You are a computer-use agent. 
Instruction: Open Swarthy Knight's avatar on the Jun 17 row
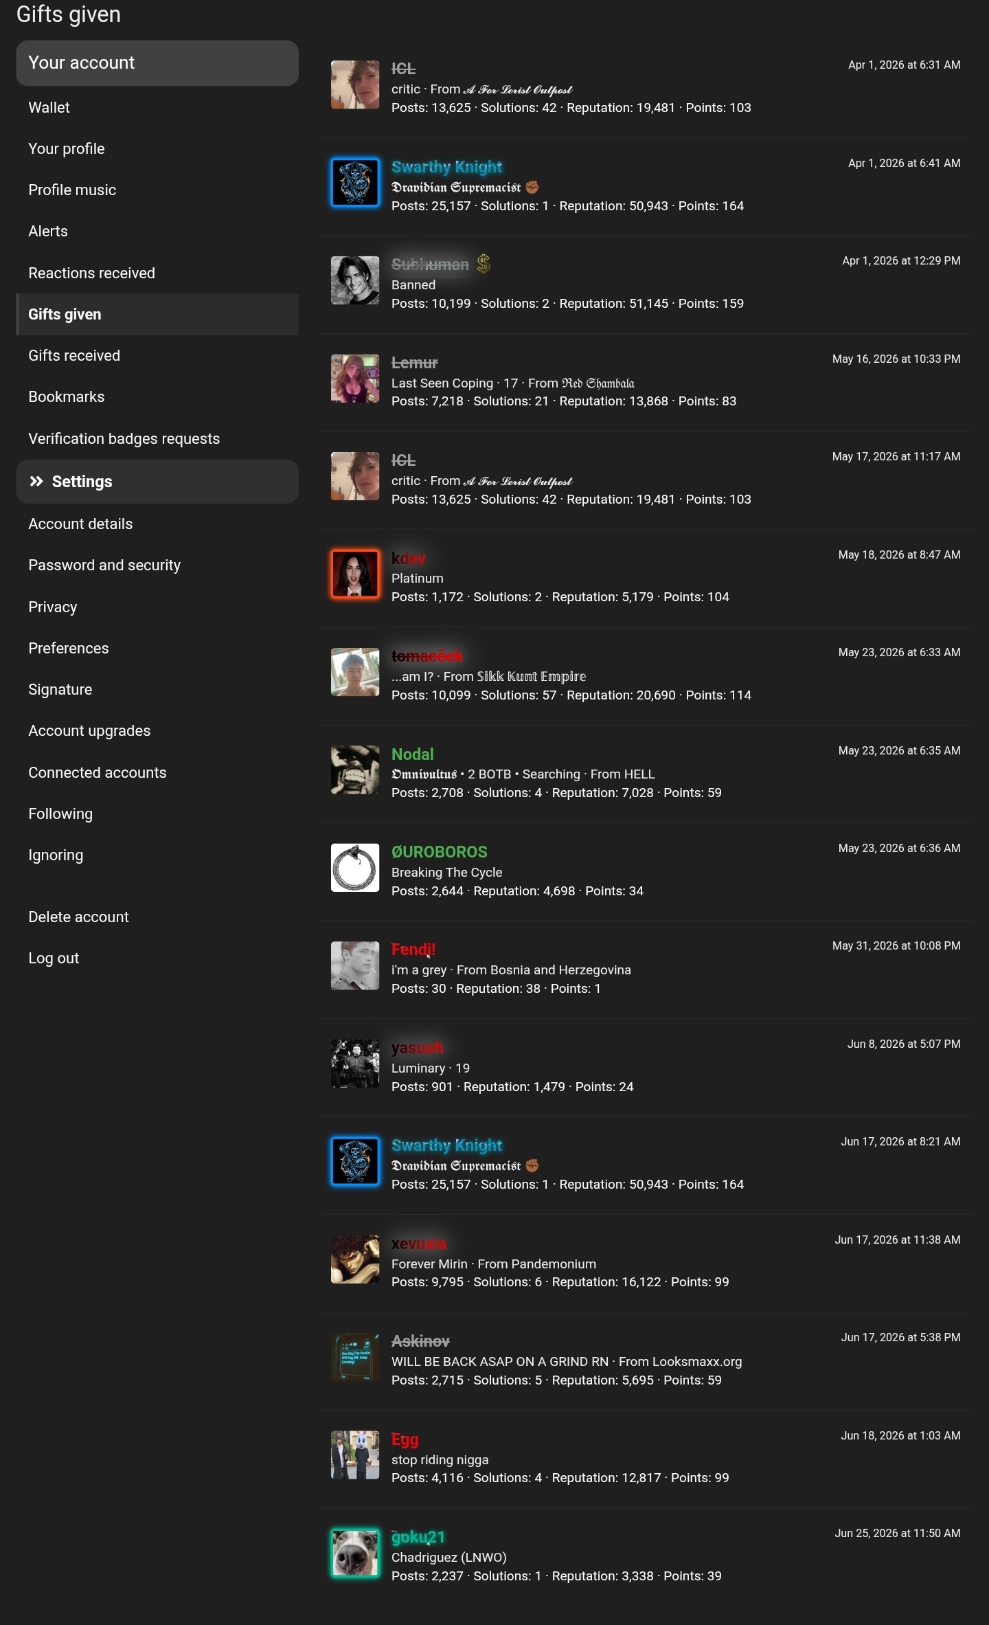click(x=355, y=1161)
